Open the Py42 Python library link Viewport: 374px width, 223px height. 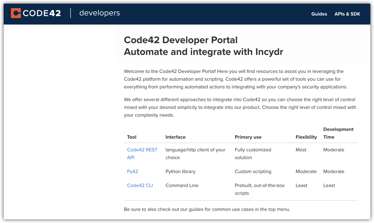point(132,171)
